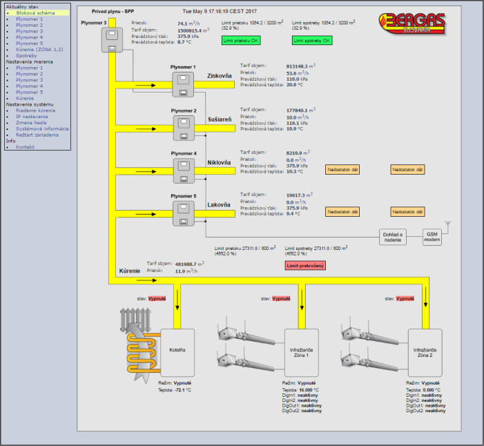This screenshot has height=446, width=484.
Task: Click the Plynomer 2 Sušiareň meter icon
Action: point(184,127)
